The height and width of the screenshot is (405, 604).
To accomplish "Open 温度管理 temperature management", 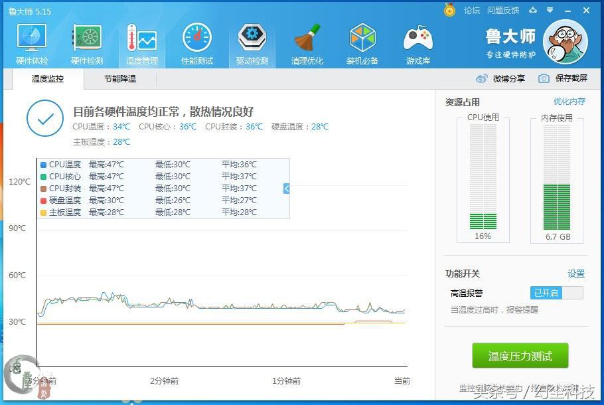I will (141, 42).
